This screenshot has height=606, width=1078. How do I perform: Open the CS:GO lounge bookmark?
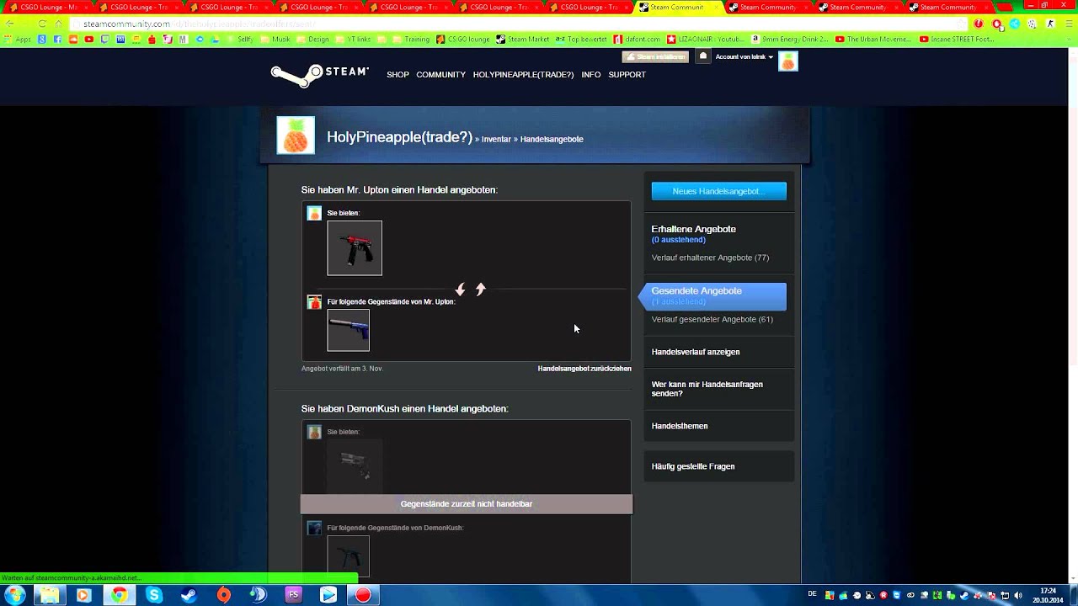click(463, 40)
